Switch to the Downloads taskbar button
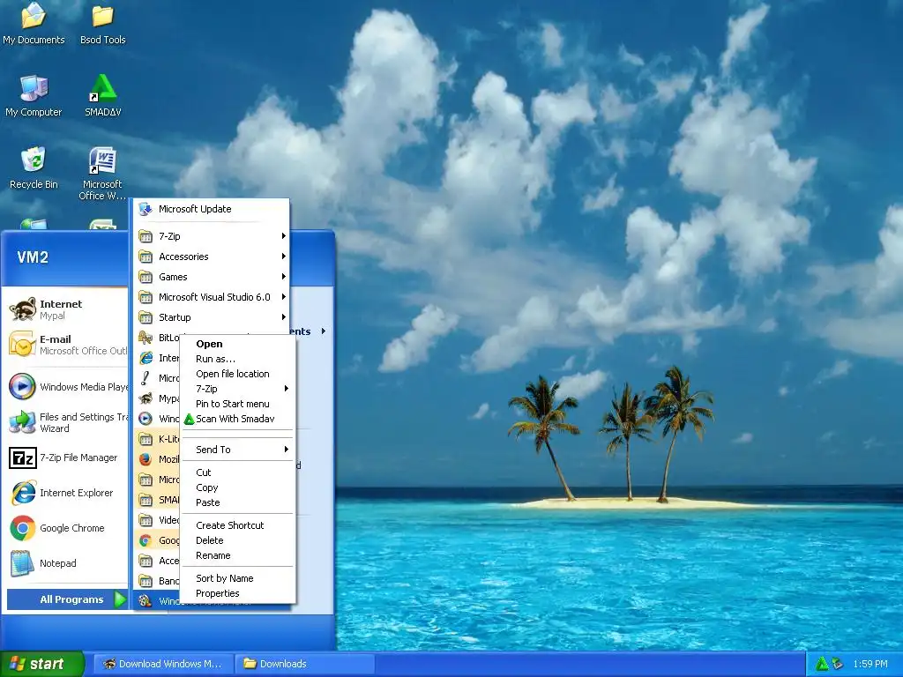Screen dimensions: 903x677 (x=305, y=664)
